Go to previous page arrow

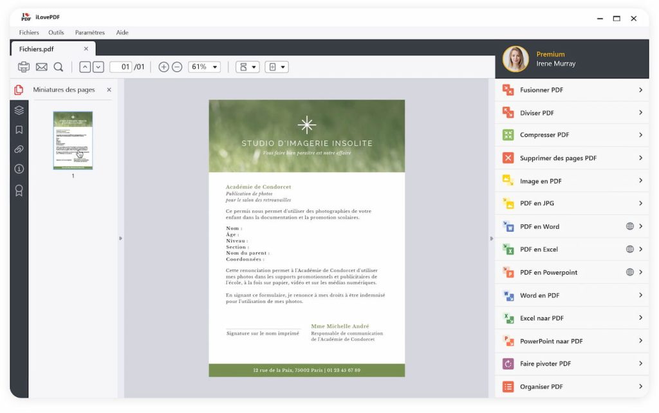[85, 67]
